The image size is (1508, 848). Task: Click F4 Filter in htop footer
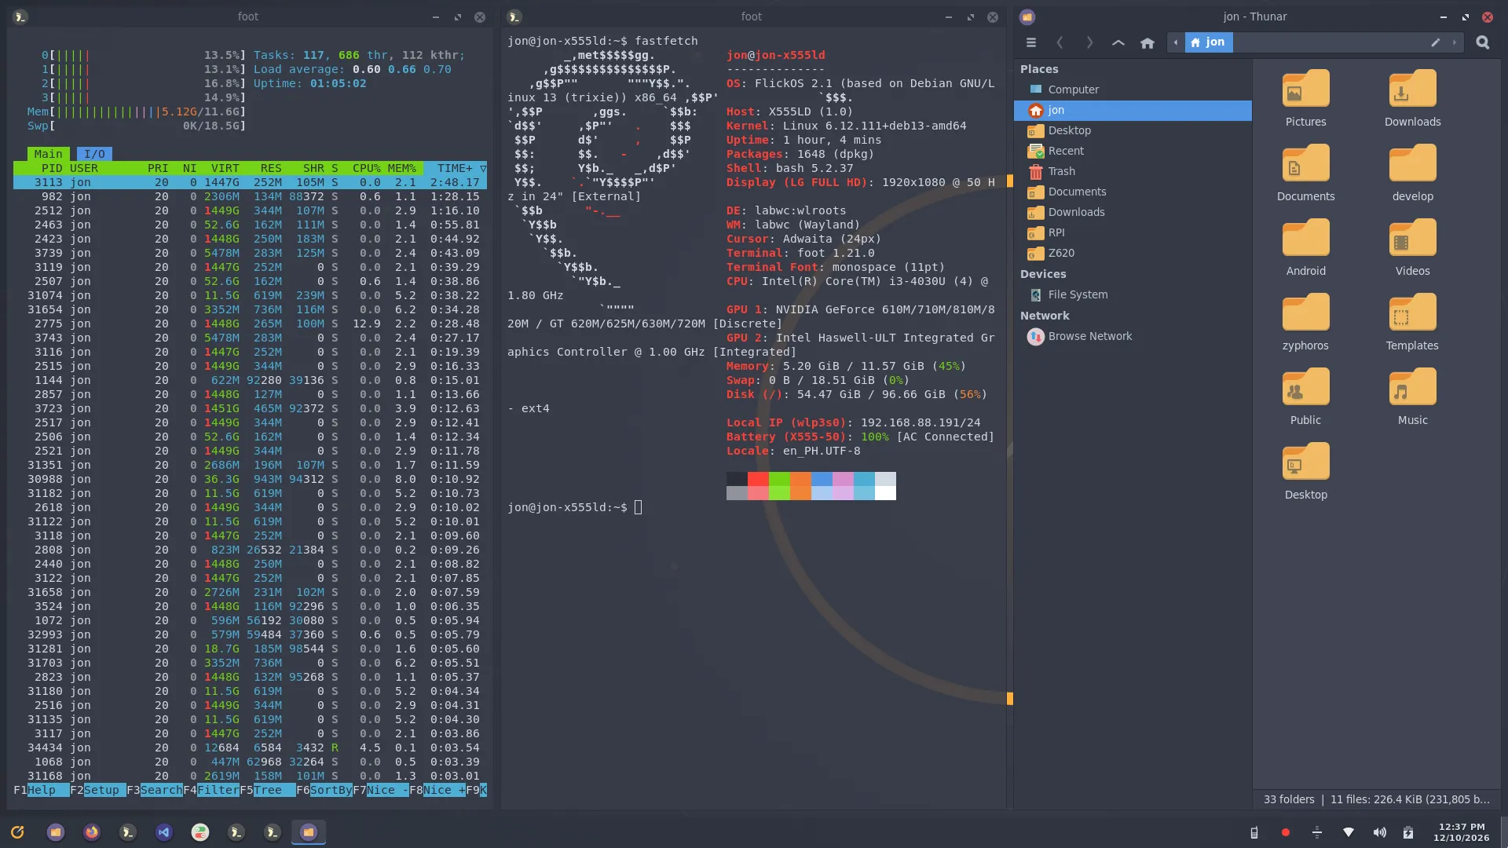pos(211,790)
